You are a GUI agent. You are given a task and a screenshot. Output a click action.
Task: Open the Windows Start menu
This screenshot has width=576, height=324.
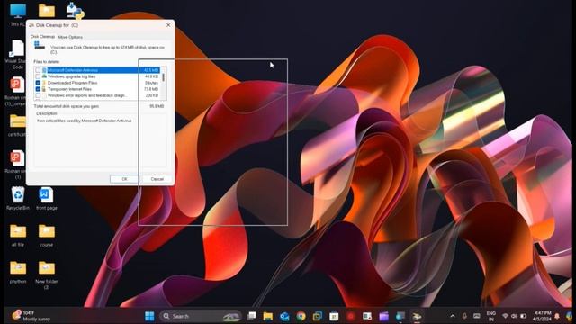pos(149,316)
